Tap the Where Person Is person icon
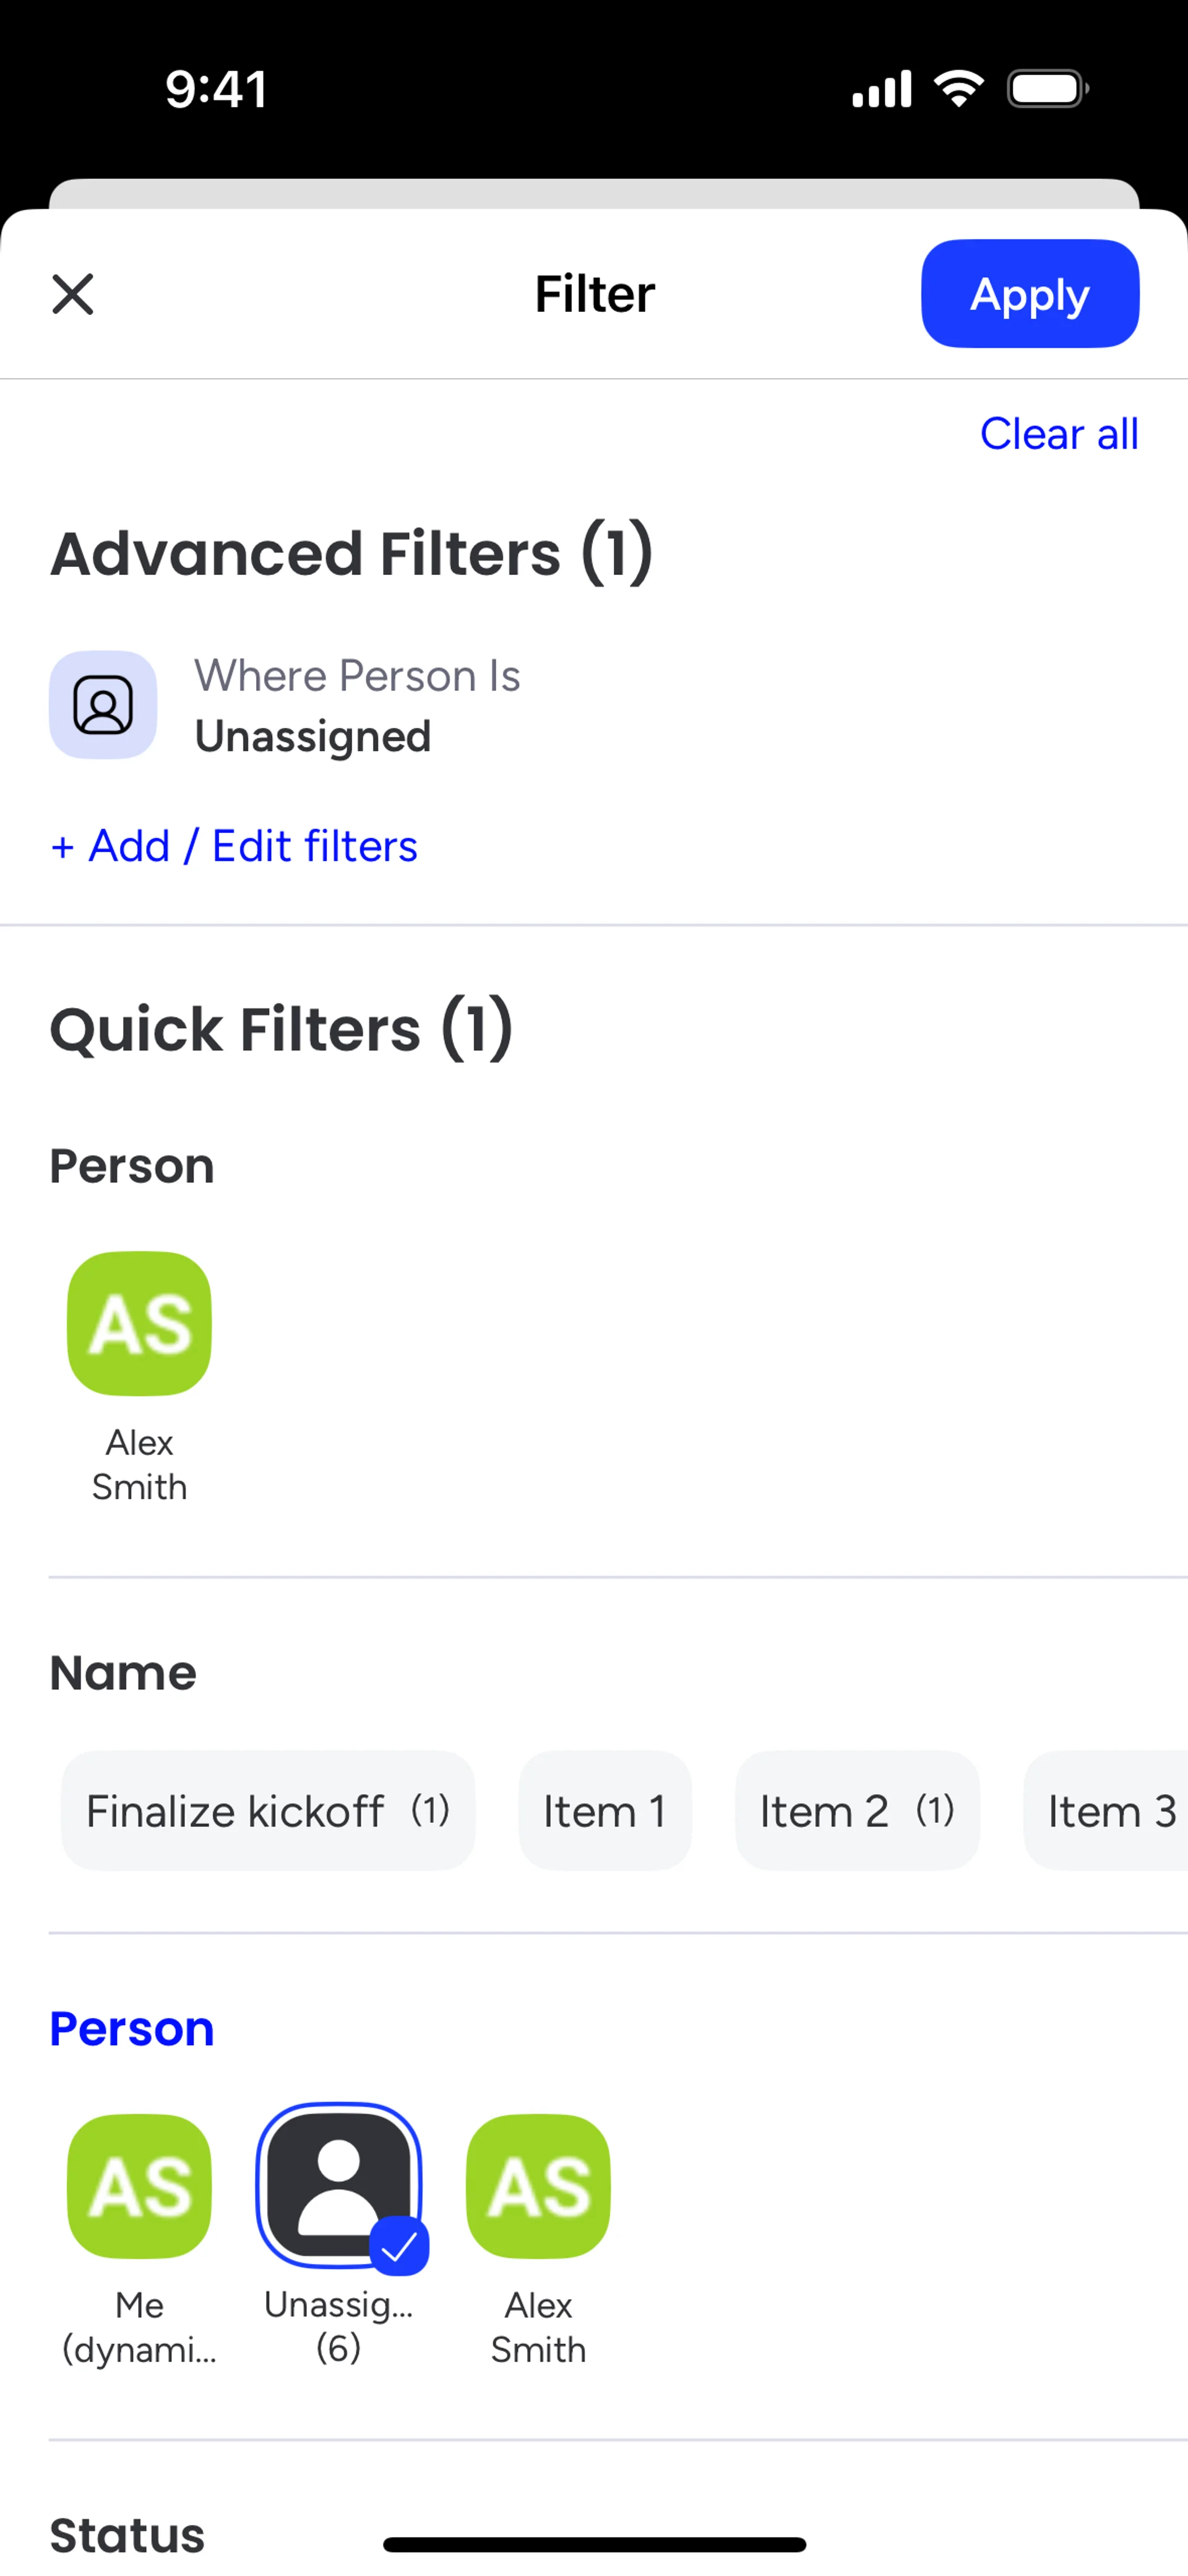Viewport: 1188px width, 2576px height. click(103, 705)
